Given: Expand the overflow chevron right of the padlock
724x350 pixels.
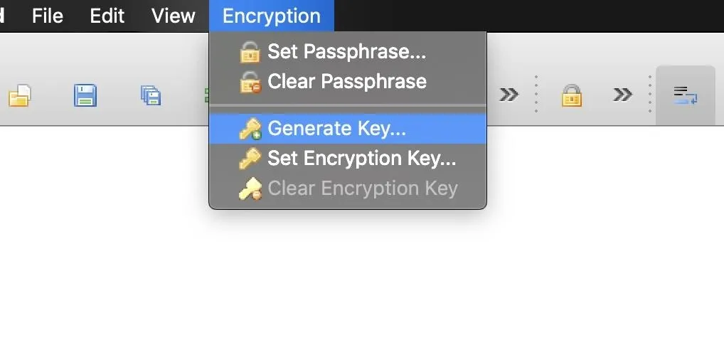Looking at the screenshot, I should coord(622,95).
